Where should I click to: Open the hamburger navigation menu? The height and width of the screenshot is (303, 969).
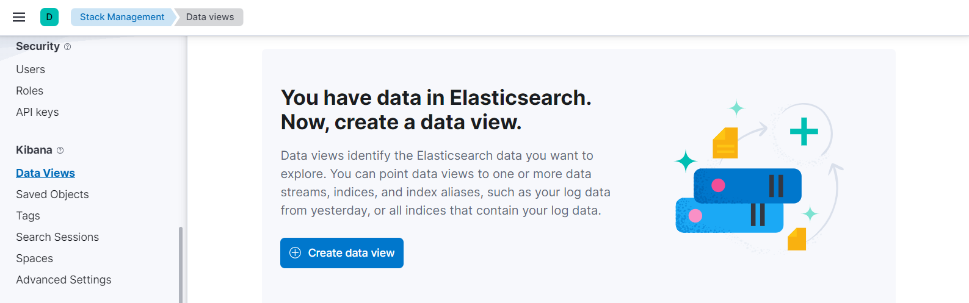(19, 17)
